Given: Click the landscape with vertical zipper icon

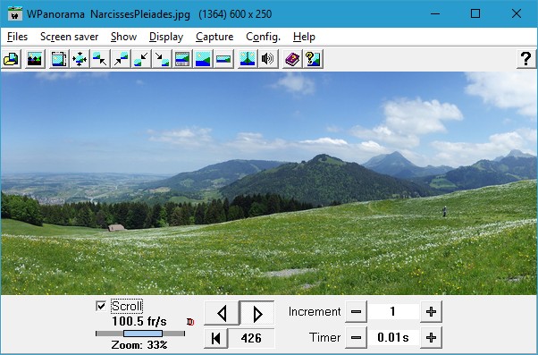Looking at the screenshot, I should tap(248, 59).
